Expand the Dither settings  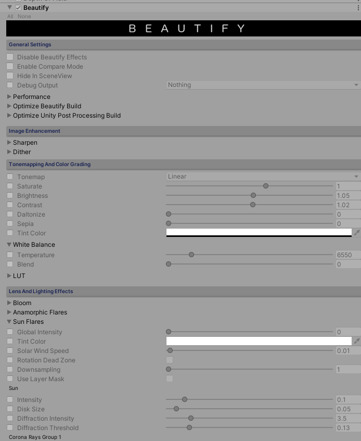tap(9, 152)
